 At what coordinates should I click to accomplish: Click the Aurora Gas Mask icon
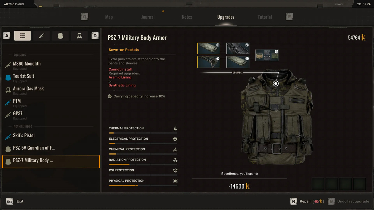[8, 90]
